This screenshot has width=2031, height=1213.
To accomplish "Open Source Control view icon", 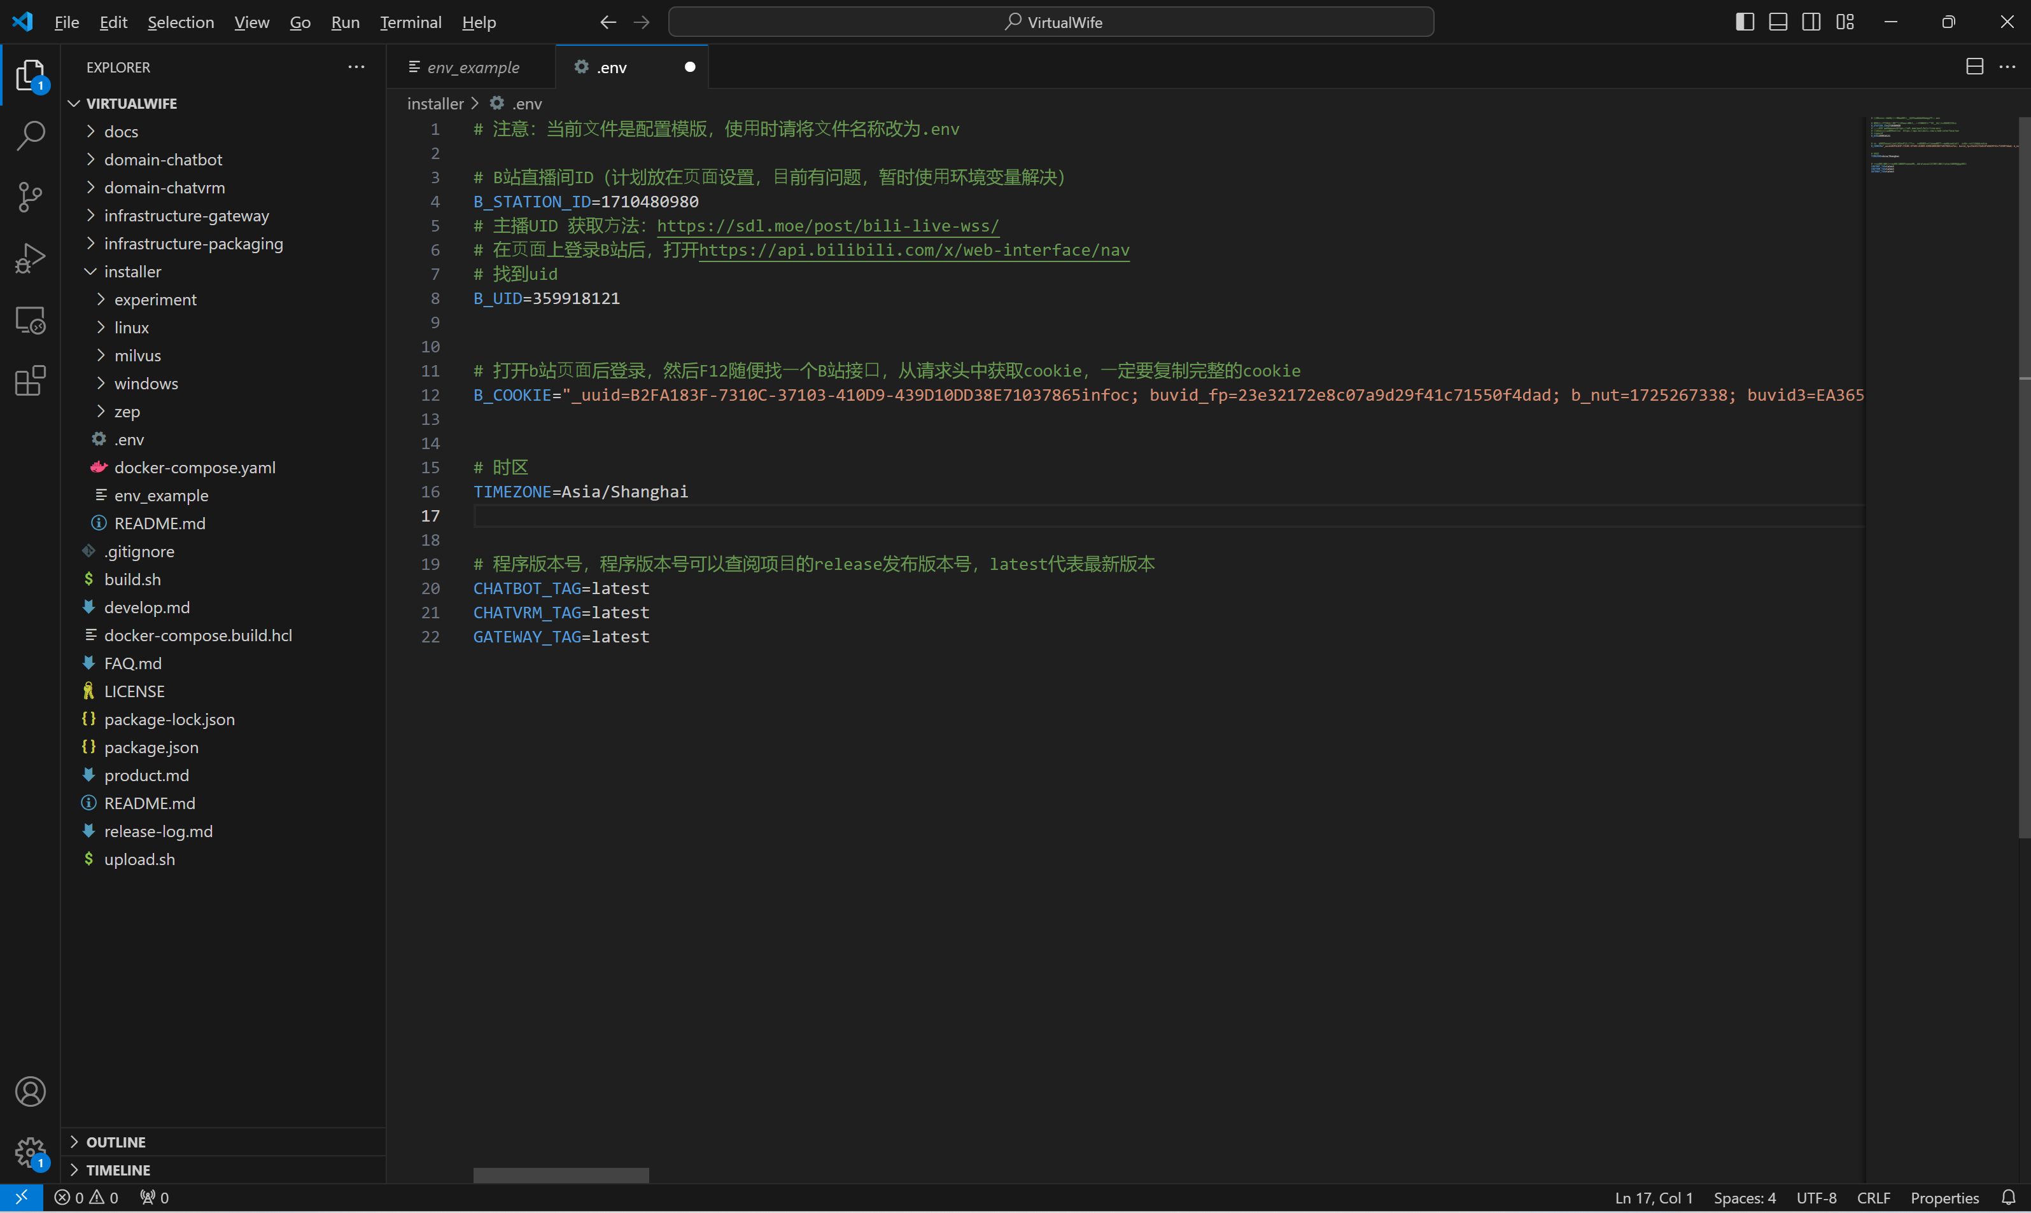I will pyautogui.click(x=31, y=197).
